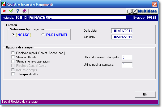Image resolution: width=162 pixels, height=108 pixels.
Task: Click the round circle icon beside Multidata
Action: (x=130, y=11)
